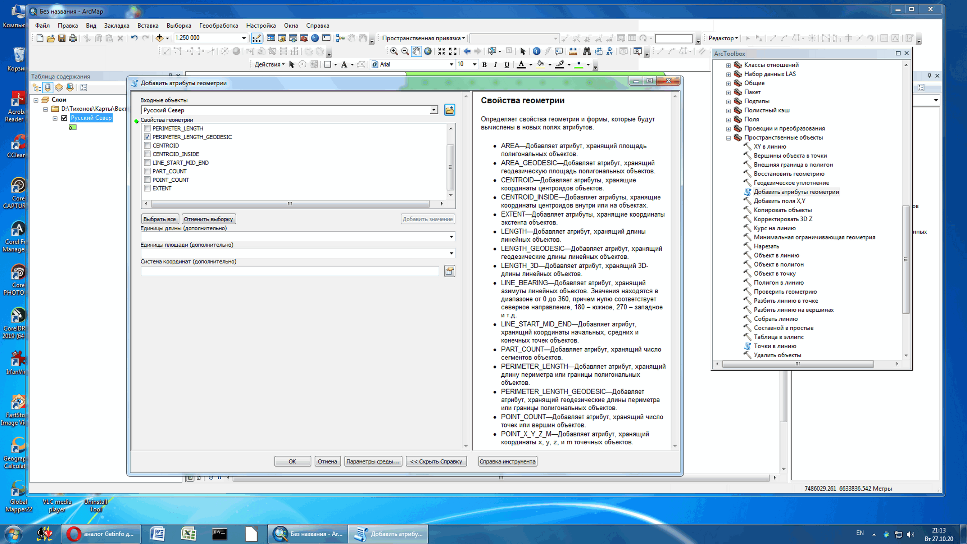Open the Выборка menu
The image size is (967, 544).
[x=179, y=26]
